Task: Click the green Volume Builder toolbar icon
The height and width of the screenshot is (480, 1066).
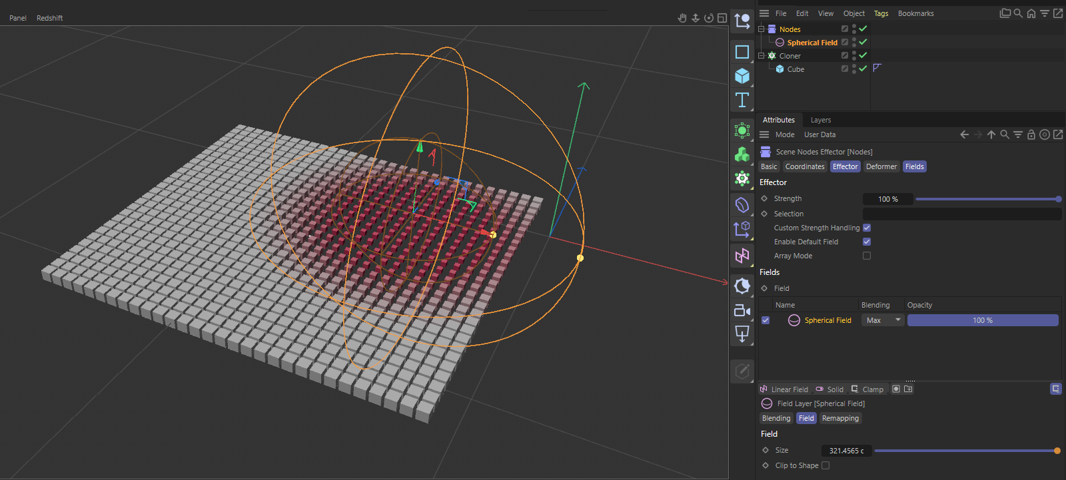Action: click(x=742, y=154)
